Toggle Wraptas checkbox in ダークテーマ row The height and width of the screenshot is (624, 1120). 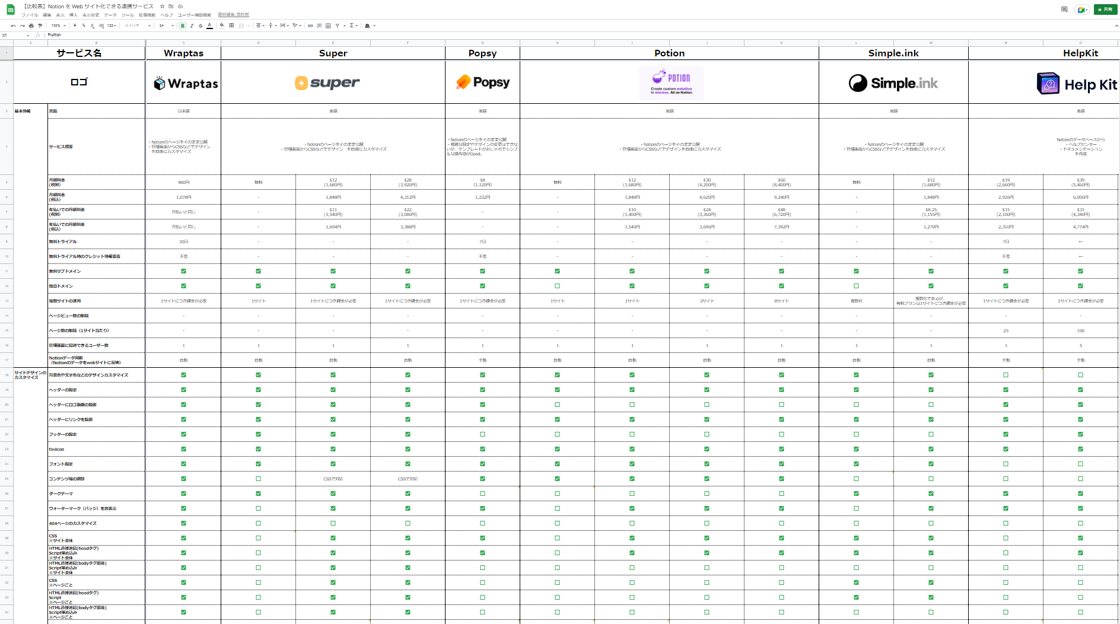click(x=183, y=494)
